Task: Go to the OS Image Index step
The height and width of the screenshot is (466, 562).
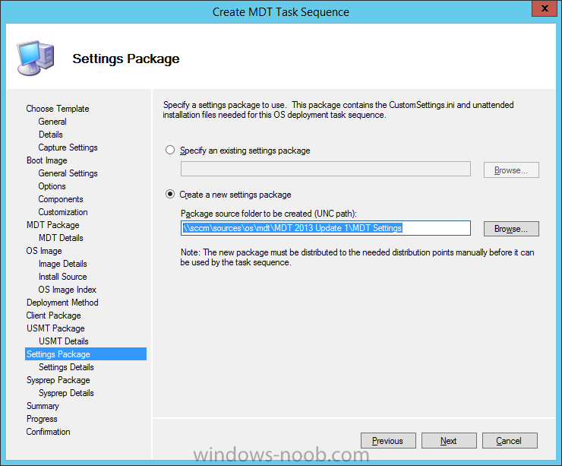Action: (67, 290)
